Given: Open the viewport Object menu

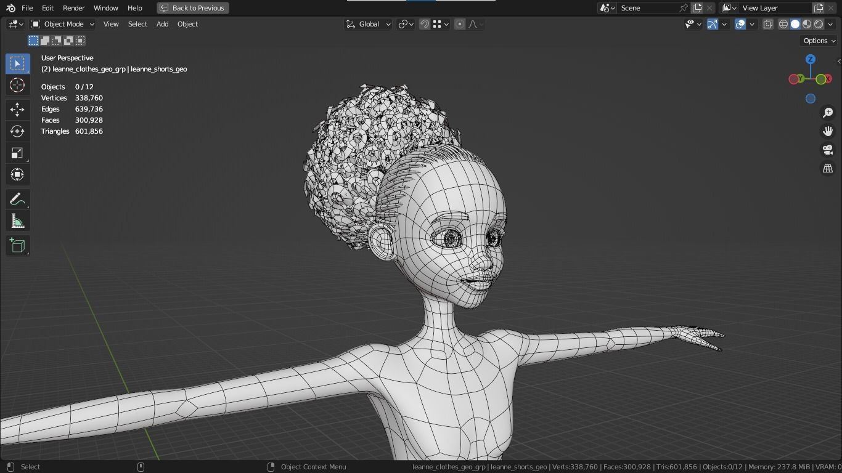Looking at the screenshot, I should [187, 24].
